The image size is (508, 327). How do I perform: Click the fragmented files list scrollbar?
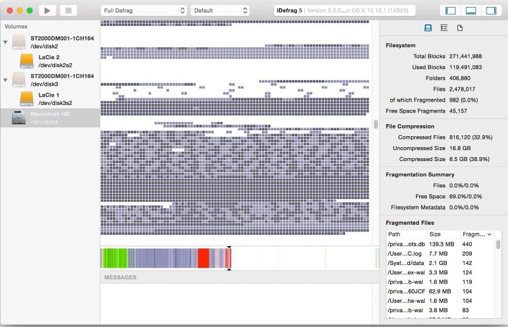[498, 244]
